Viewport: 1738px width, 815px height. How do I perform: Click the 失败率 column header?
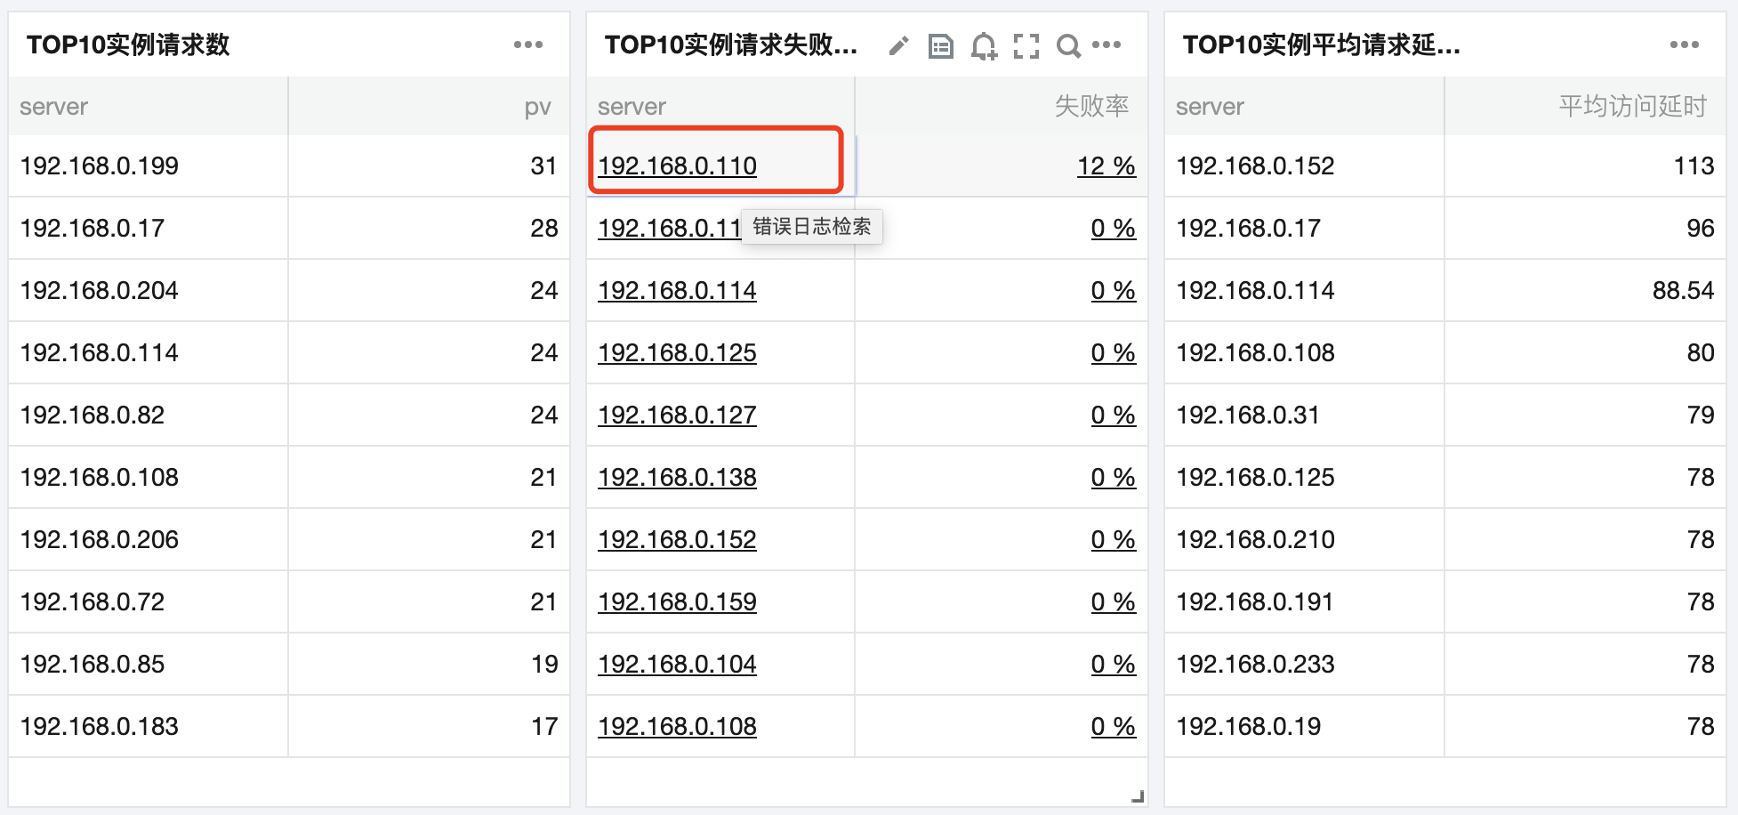(x=1091, y=107)
